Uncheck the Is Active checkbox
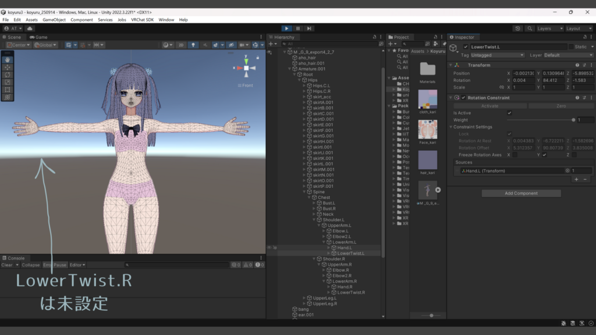Viewport: 596px width, 335px height. [510, 113]
